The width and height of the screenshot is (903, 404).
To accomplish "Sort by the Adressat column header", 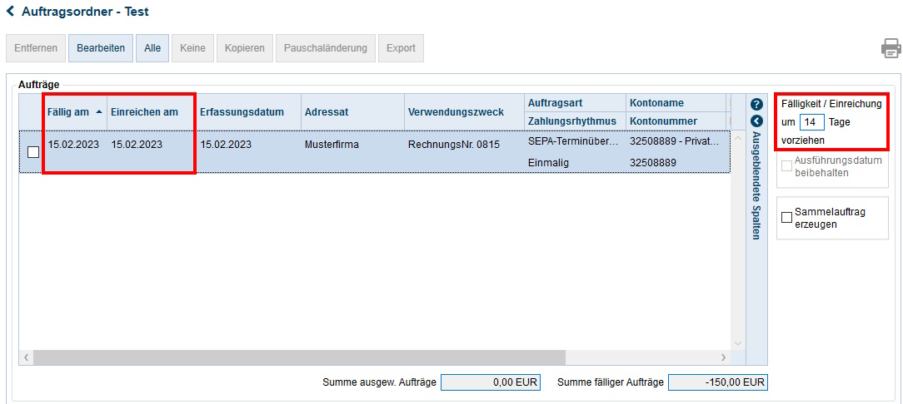I will coord(352,112).
